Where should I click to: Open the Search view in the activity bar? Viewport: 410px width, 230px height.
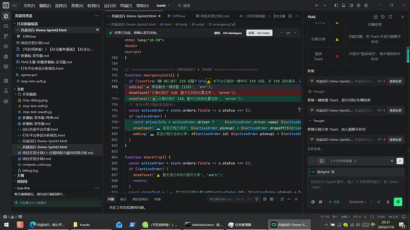[x=6, y=26]
